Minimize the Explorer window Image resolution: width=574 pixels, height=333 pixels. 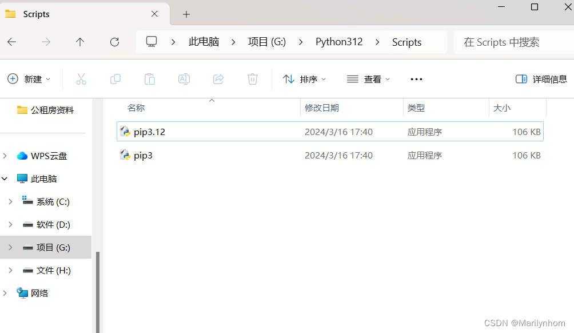point(501,7)
